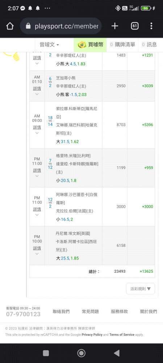
Task: Tap the Android recent apps square
Action: coord(46,353)
